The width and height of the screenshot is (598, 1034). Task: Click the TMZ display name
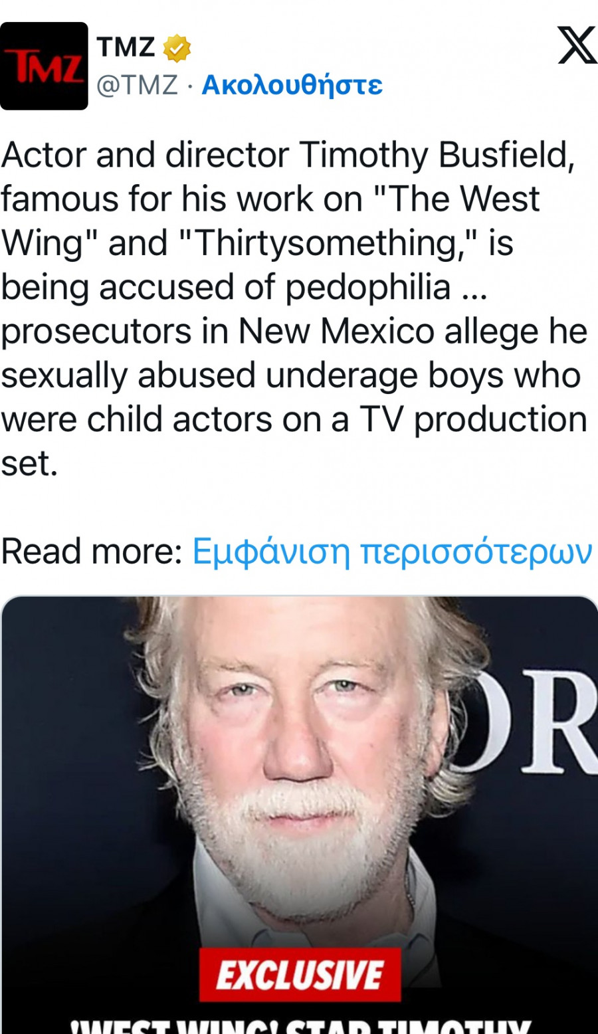pos(126,48)
